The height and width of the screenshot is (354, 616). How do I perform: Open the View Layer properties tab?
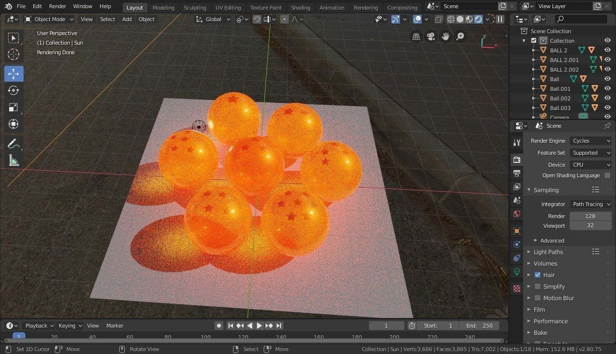(x=517, y=186)
